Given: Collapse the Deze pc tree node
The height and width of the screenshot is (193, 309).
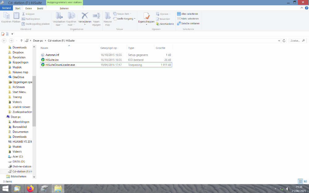Looking at the screenshot, I should (x=4, y=117).
